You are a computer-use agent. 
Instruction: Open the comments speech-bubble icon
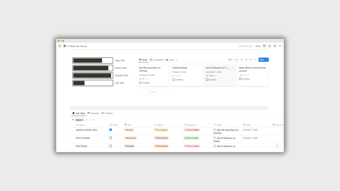[x=264, y=46]
